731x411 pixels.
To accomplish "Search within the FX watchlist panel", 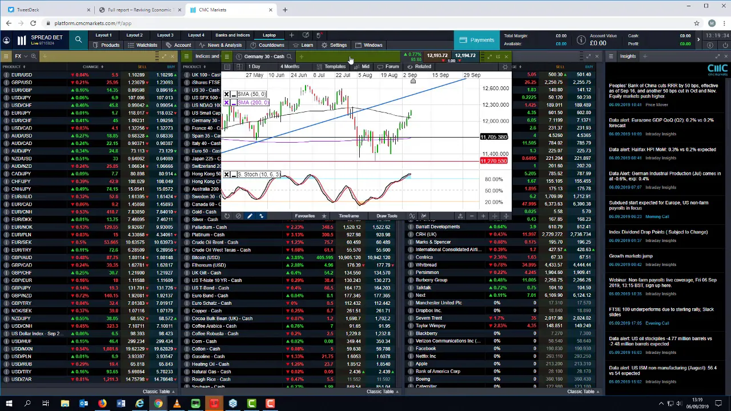I will point(33,56).
